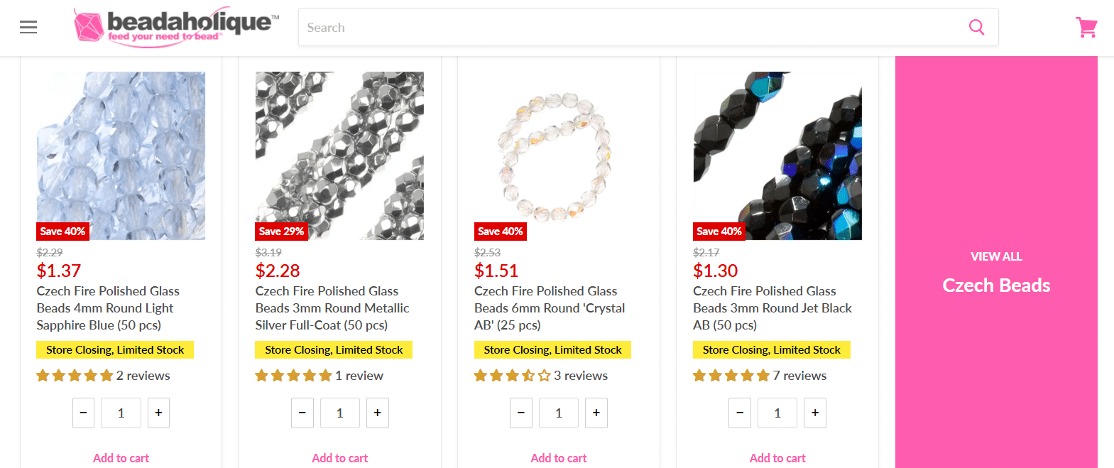Select the quantity field for Metallic Silver beads
1114x468 pixels.
(x=339, y=413)
